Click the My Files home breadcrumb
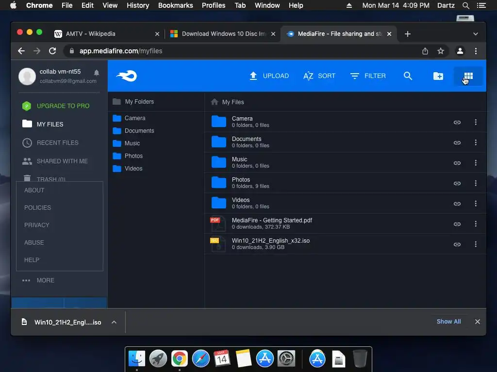This screenshot has width=497, height=372. pyautogui.click(x=227, y=102)
